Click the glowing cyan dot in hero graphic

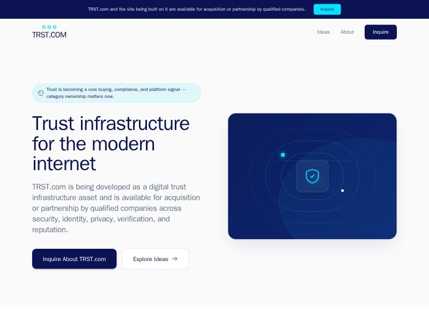click(x=283, y=155)
